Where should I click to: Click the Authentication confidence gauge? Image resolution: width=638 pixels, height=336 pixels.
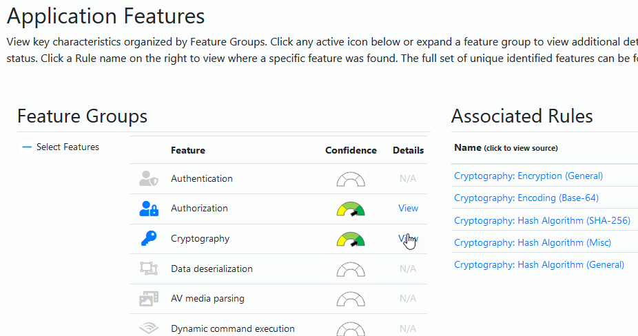pyautogui.click(x=351, y=179)
